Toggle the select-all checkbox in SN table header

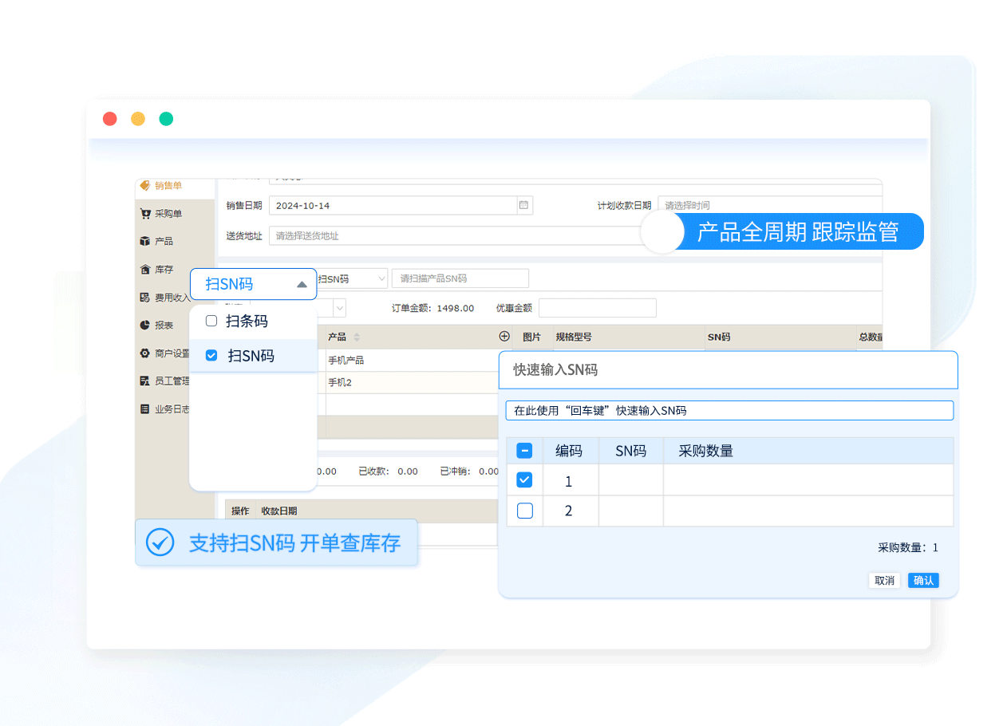pos(524,451)
